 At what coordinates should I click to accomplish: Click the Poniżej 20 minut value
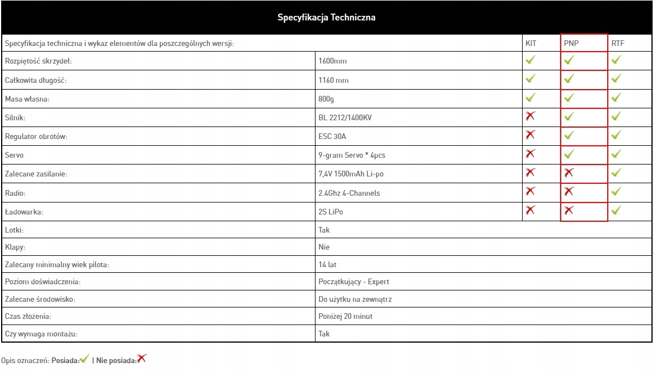pyautogui.click(x=346, y=316)
